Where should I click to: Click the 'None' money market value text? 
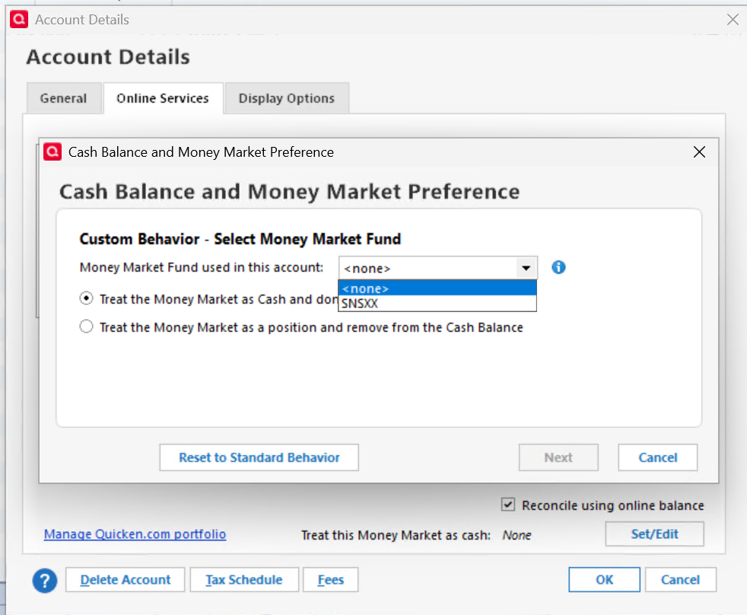coord(517,535)
